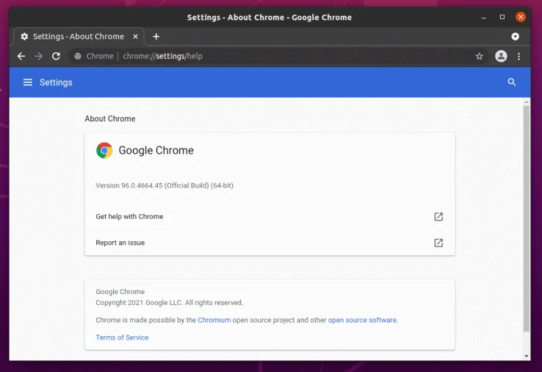Bookmark this page with the star icon
This screenshot has height=372, width=542.
pyautogui.click(x=479, y=56)
